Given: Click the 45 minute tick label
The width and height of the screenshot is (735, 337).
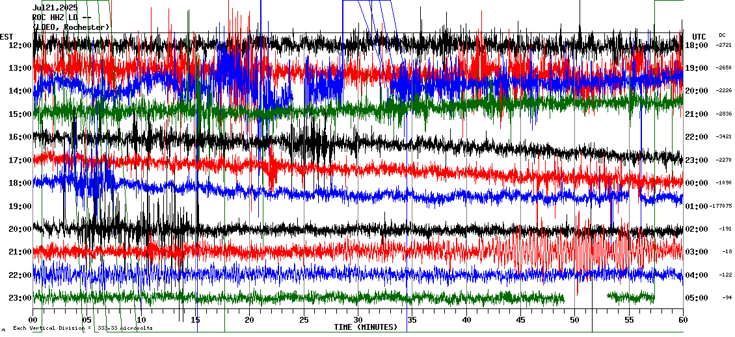Looking at the screenshot, I should pyautogui.click(x=520, y=320).
